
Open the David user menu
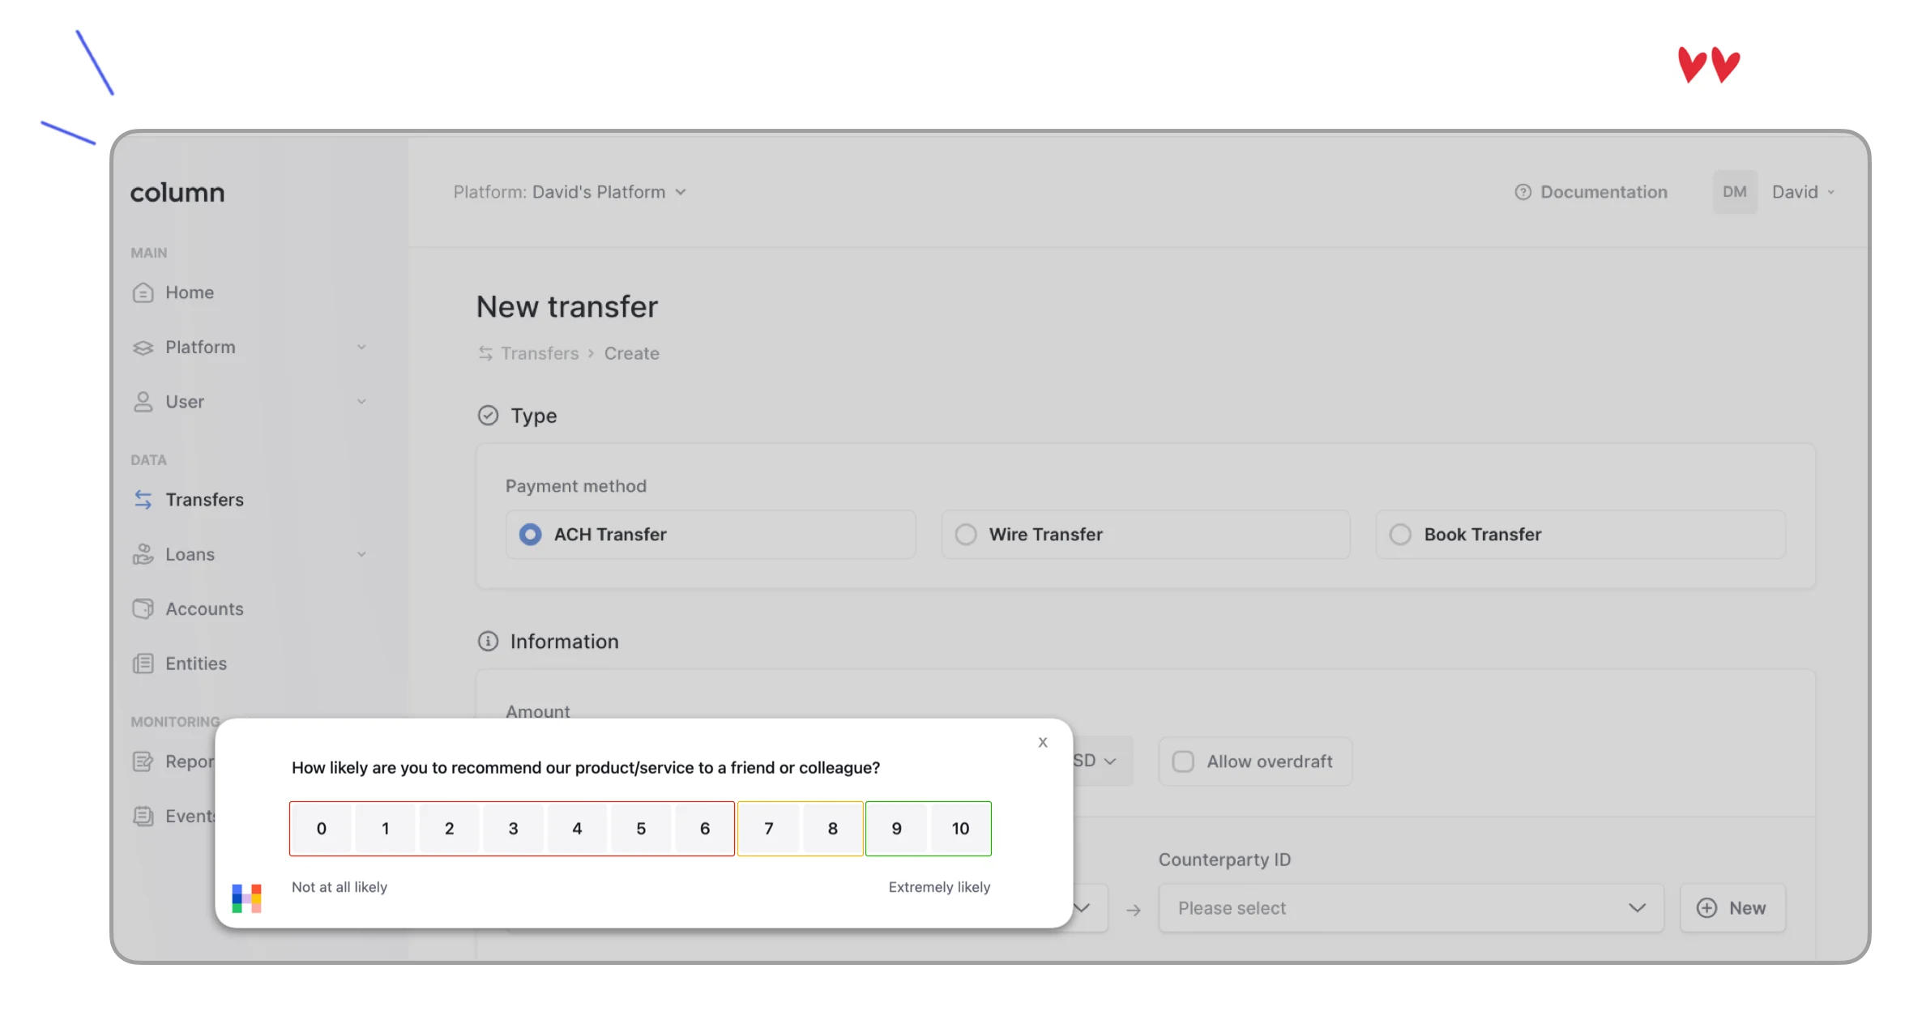pyautogui.click(x=1803, y=192)
